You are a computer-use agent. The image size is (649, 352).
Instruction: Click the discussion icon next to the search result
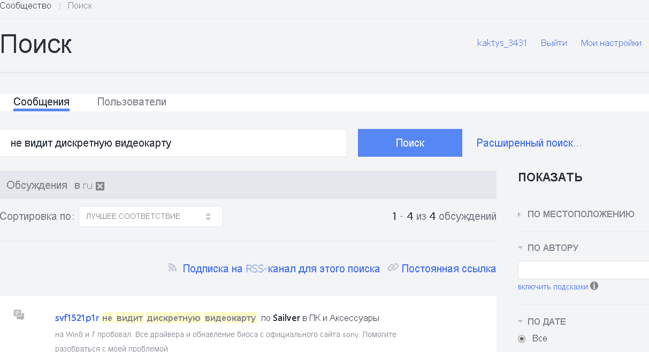(20, 316)
